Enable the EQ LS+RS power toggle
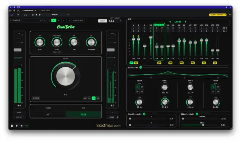This screenshot has width=241, height=141. 141,67
